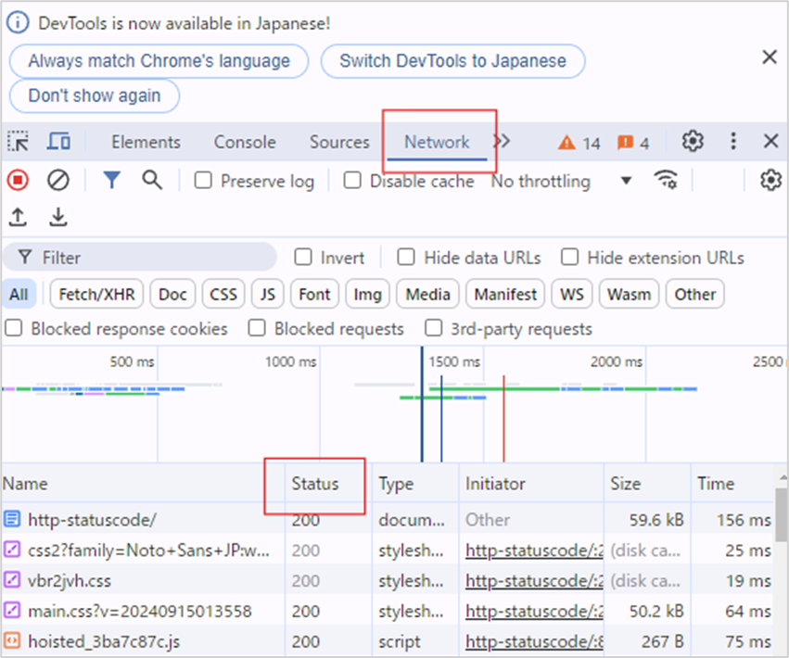Filter requests by Wasm
This screenshot has width=789, height=658.
point(629,294)
